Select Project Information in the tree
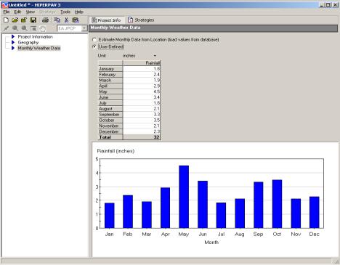Image resolution: width=340 pixels, height=265 pixels. pyautogui.click(x=36, y=37)
